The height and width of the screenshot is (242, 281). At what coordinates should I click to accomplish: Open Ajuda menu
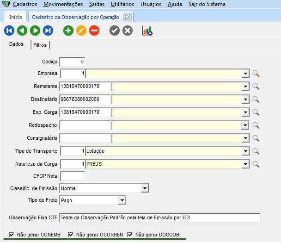point(175,4)
